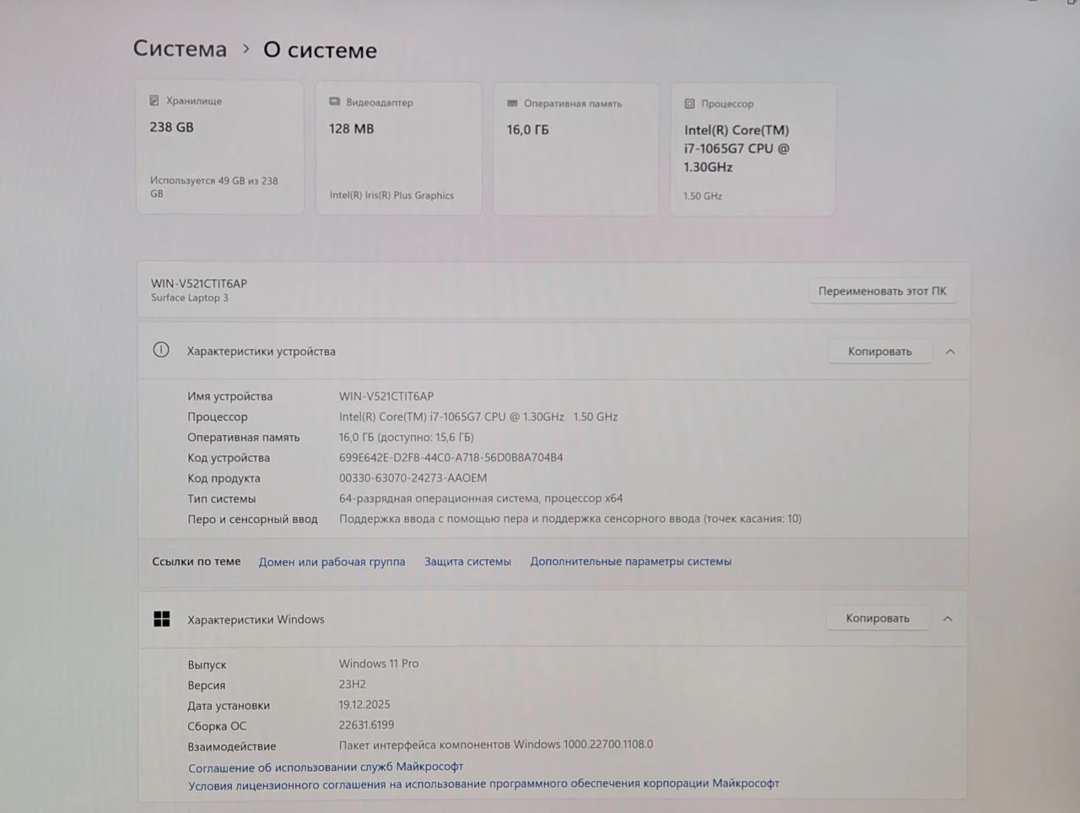The width and height of the screenshot is (1080, 813).
Task: Open Дополнительные параметры системы link
Action: pyautogui.click(x=630, y=562)
